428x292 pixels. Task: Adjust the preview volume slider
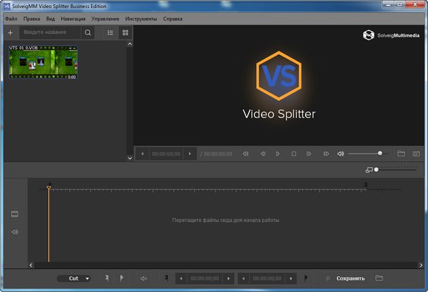coord(379,154)
